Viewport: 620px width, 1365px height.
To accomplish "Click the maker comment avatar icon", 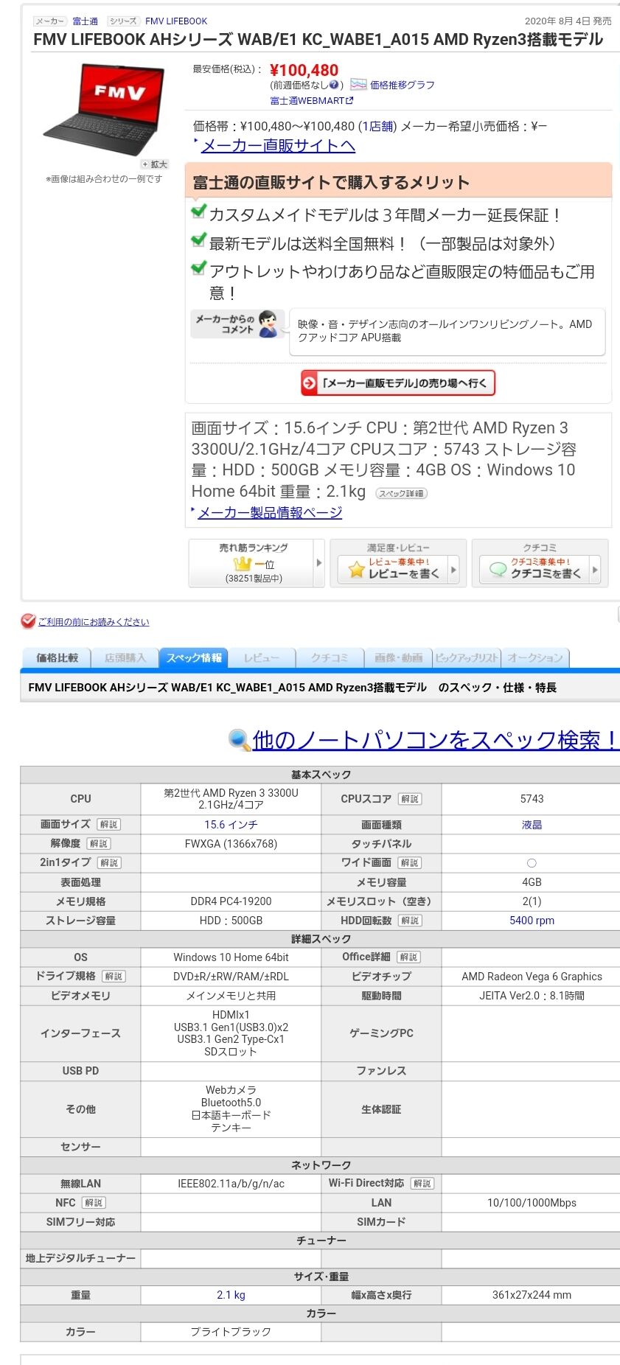I will click(268, 324).
